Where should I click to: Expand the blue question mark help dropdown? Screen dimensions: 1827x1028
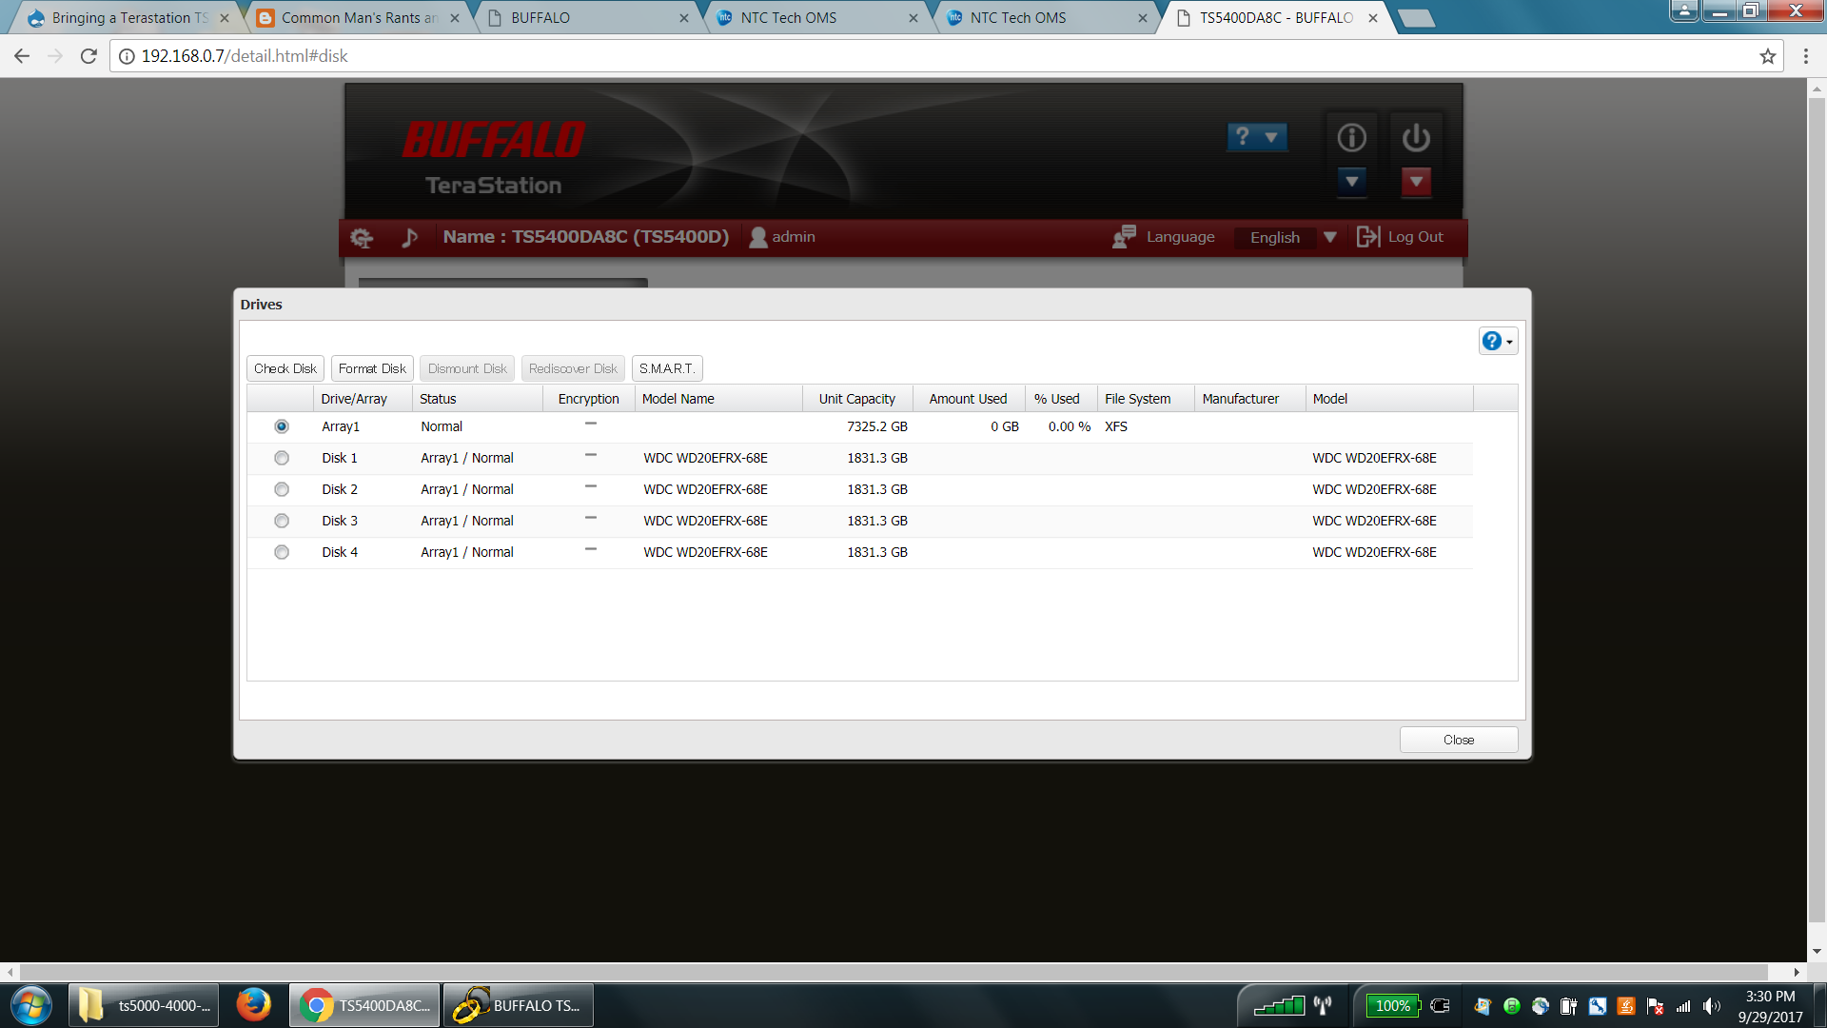click(x=1257, y=137)
